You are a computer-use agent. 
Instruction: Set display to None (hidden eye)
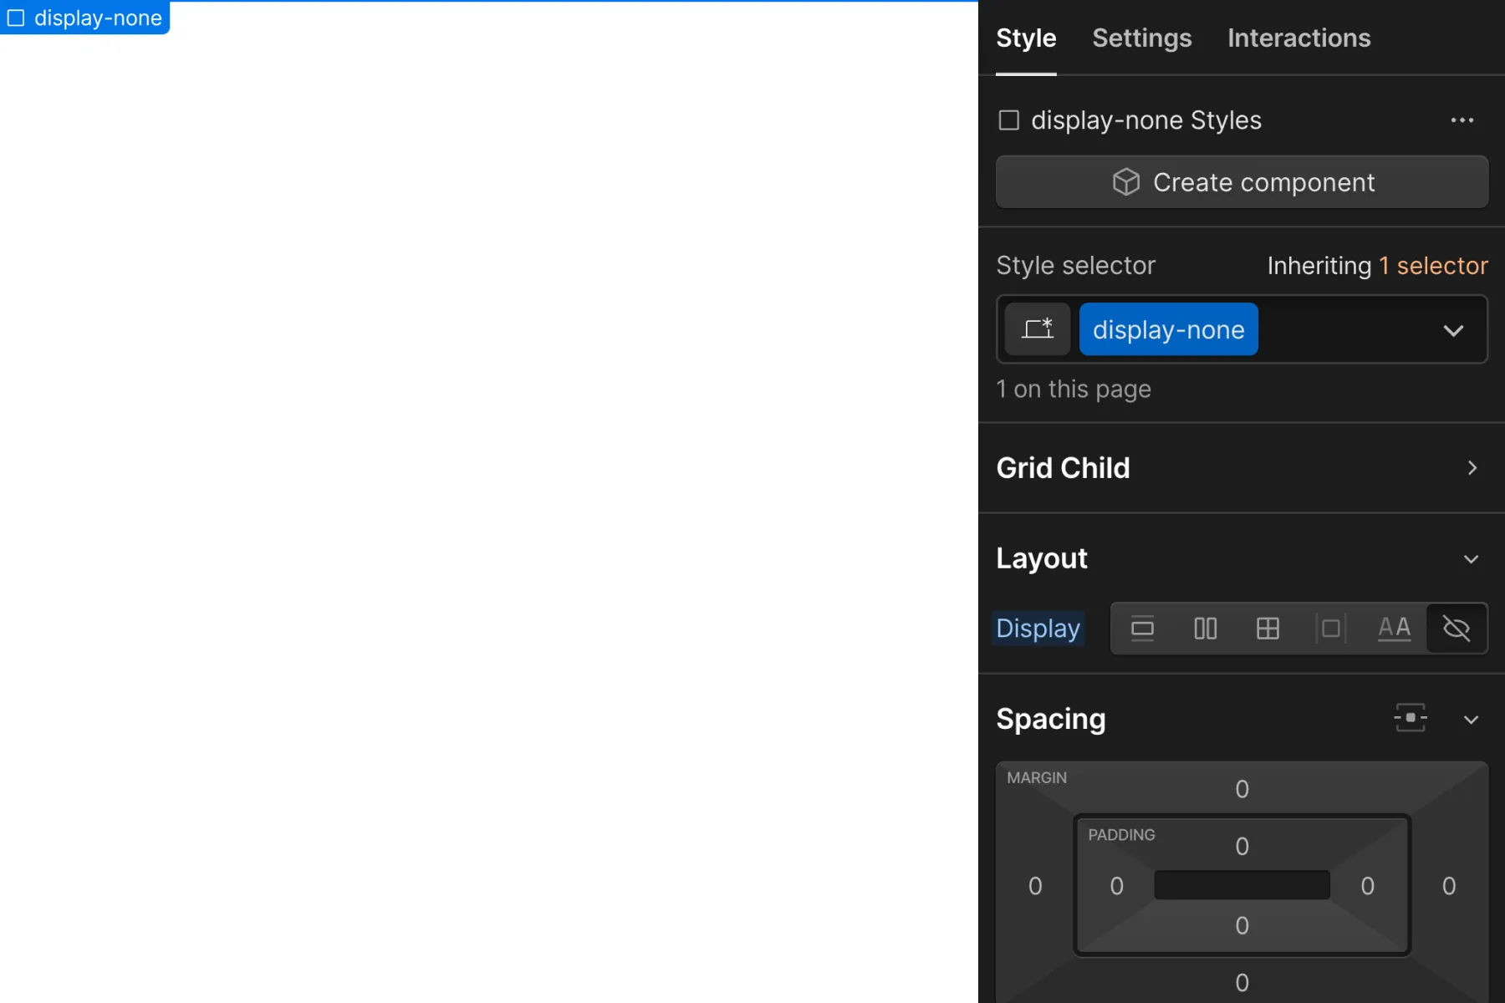pos(1457,629)
